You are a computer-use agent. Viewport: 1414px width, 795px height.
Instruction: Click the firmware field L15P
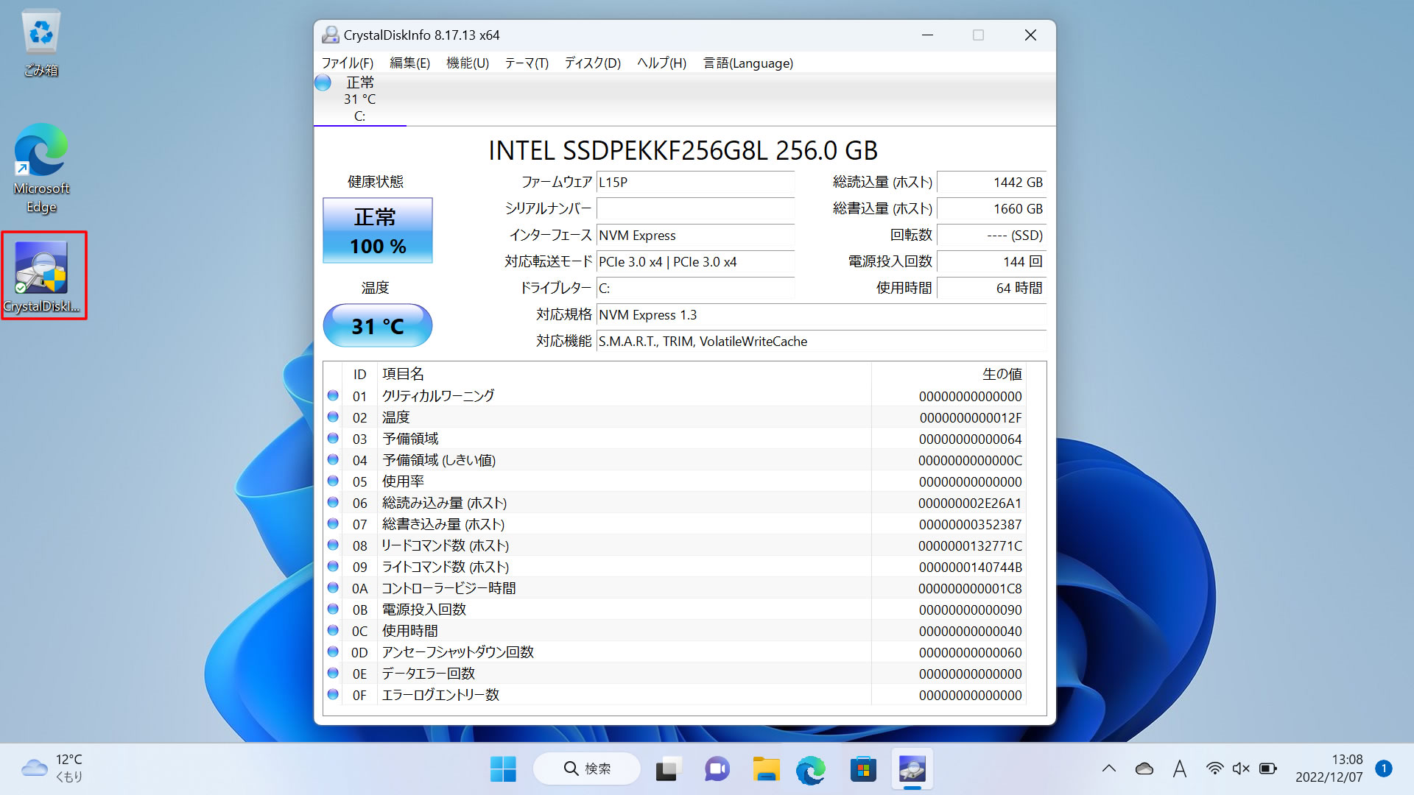point(695,183)
